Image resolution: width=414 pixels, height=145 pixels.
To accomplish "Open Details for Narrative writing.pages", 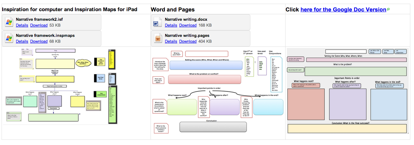I will pyautogui.click(x=171, y=41).
